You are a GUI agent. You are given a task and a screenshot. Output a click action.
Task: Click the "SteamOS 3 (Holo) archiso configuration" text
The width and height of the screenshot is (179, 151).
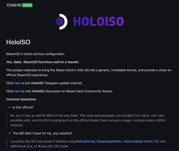(x=36, y=54)
